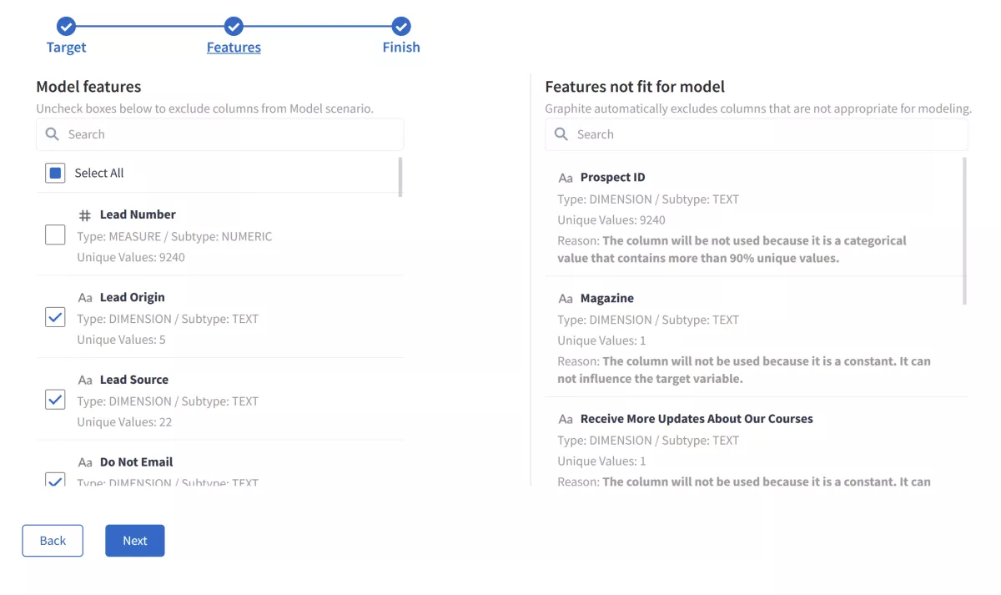Viewport: 1001px width, 595px height.
Task: Click the Aa text icon beside Lead Source
Action: (84, 380)
